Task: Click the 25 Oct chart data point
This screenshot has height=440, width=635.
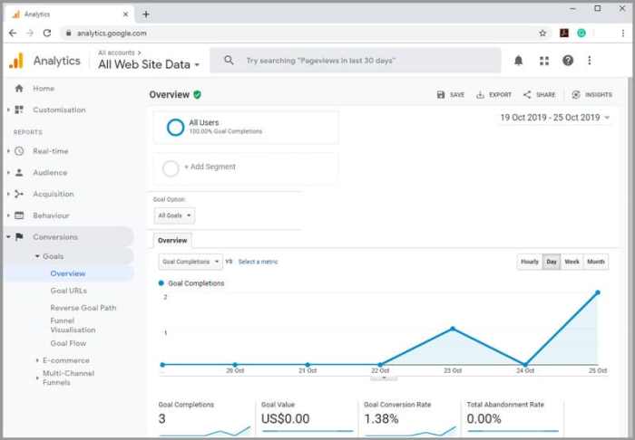Action: [x=598, y=292]
